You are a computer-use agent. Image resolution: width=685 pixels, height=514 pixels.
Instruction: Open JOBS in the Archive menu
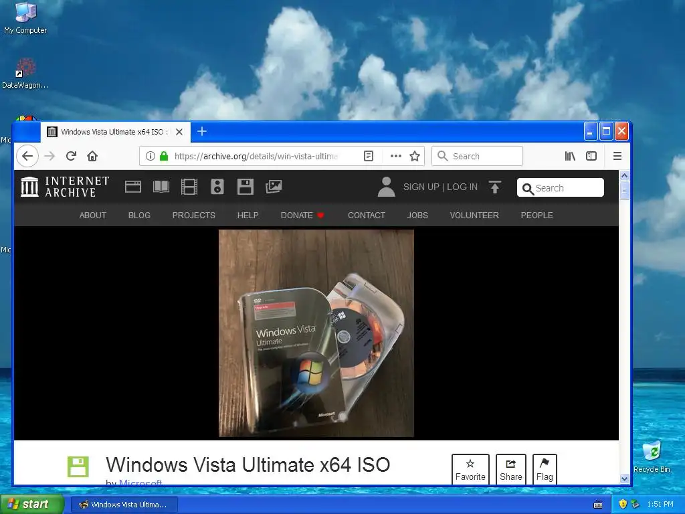(417, 215)
